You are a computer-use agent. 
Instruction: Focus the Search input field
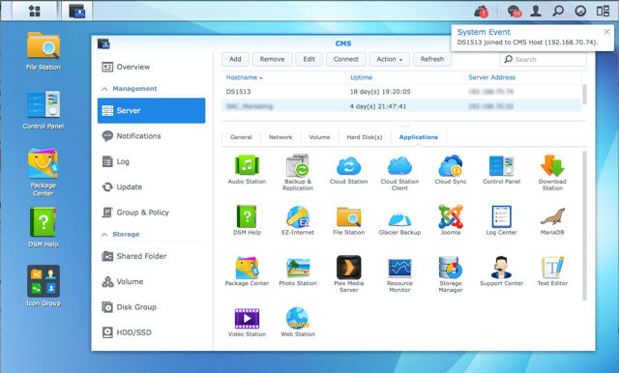[543, 59]
